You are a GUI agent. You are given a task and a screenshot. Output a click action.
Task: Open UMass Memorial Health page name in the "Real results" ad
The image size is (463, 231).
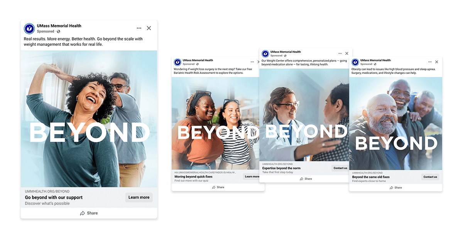[x=59, y=26]
